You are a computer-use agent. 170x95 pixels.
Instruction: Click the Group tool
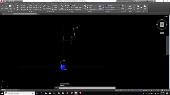coord(123,7)
